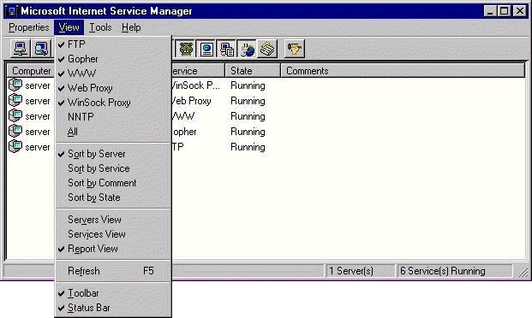This screenshot has width=532, height=318.
Task: Click the State column header
Action: pyautogui.click(x=253, y=71)
